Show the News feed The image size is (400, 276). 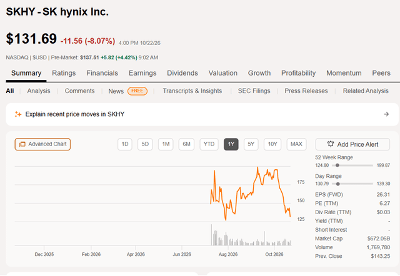tap(116, 91)
